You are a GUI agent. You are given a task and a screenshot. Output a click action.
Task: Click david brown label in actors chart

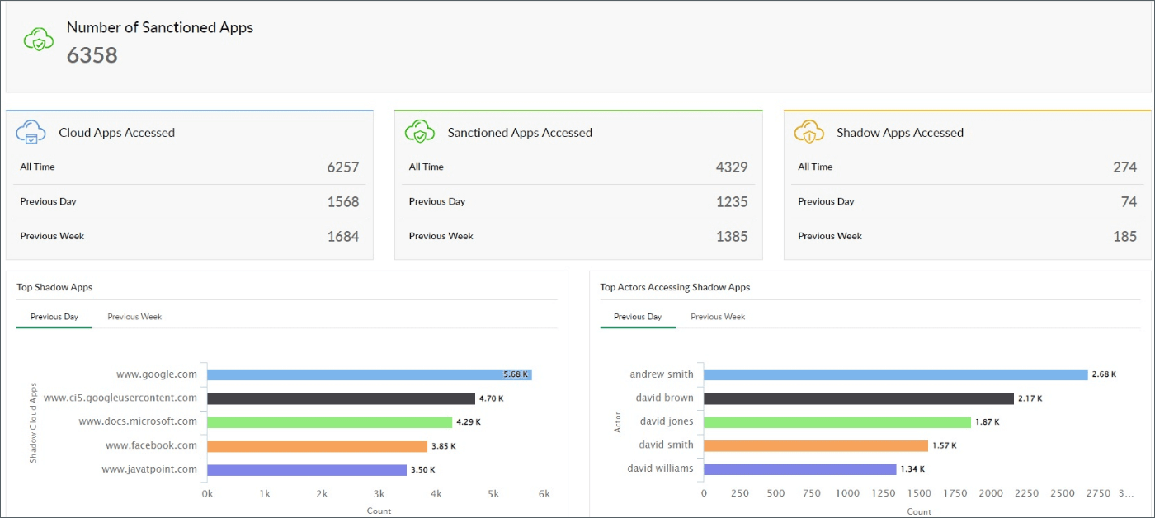pyautogui.click(x=666, y=398)
